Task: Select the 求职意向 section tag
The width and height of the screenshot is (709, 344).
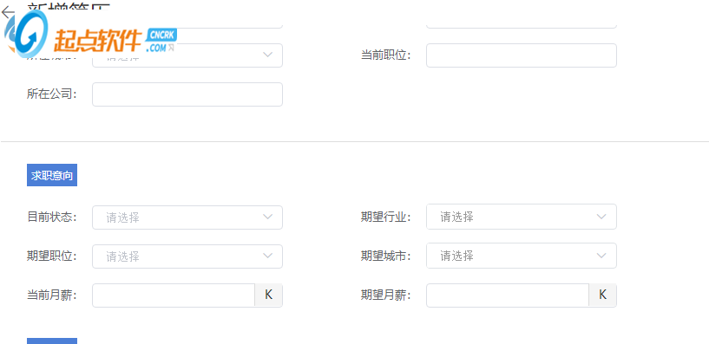Action: (52, 175)
